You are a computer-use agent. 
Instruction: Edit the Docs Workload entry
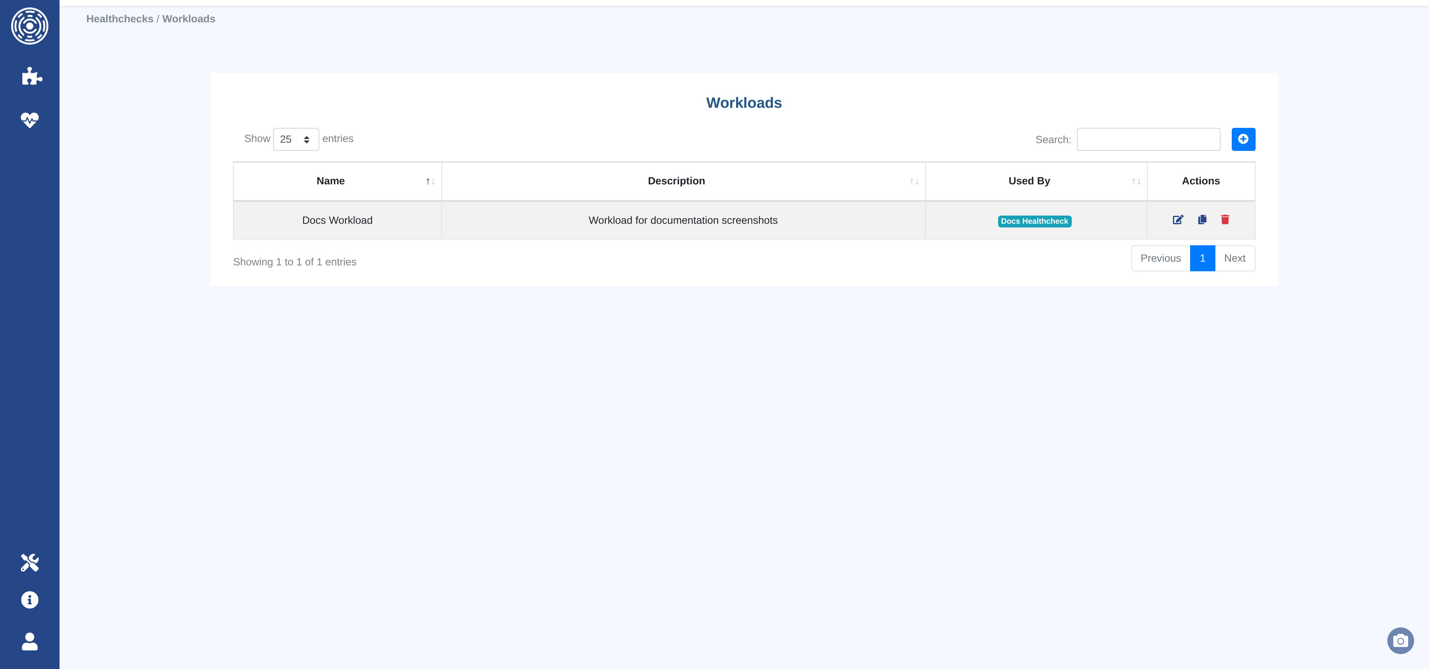[x=1178, y=220]
